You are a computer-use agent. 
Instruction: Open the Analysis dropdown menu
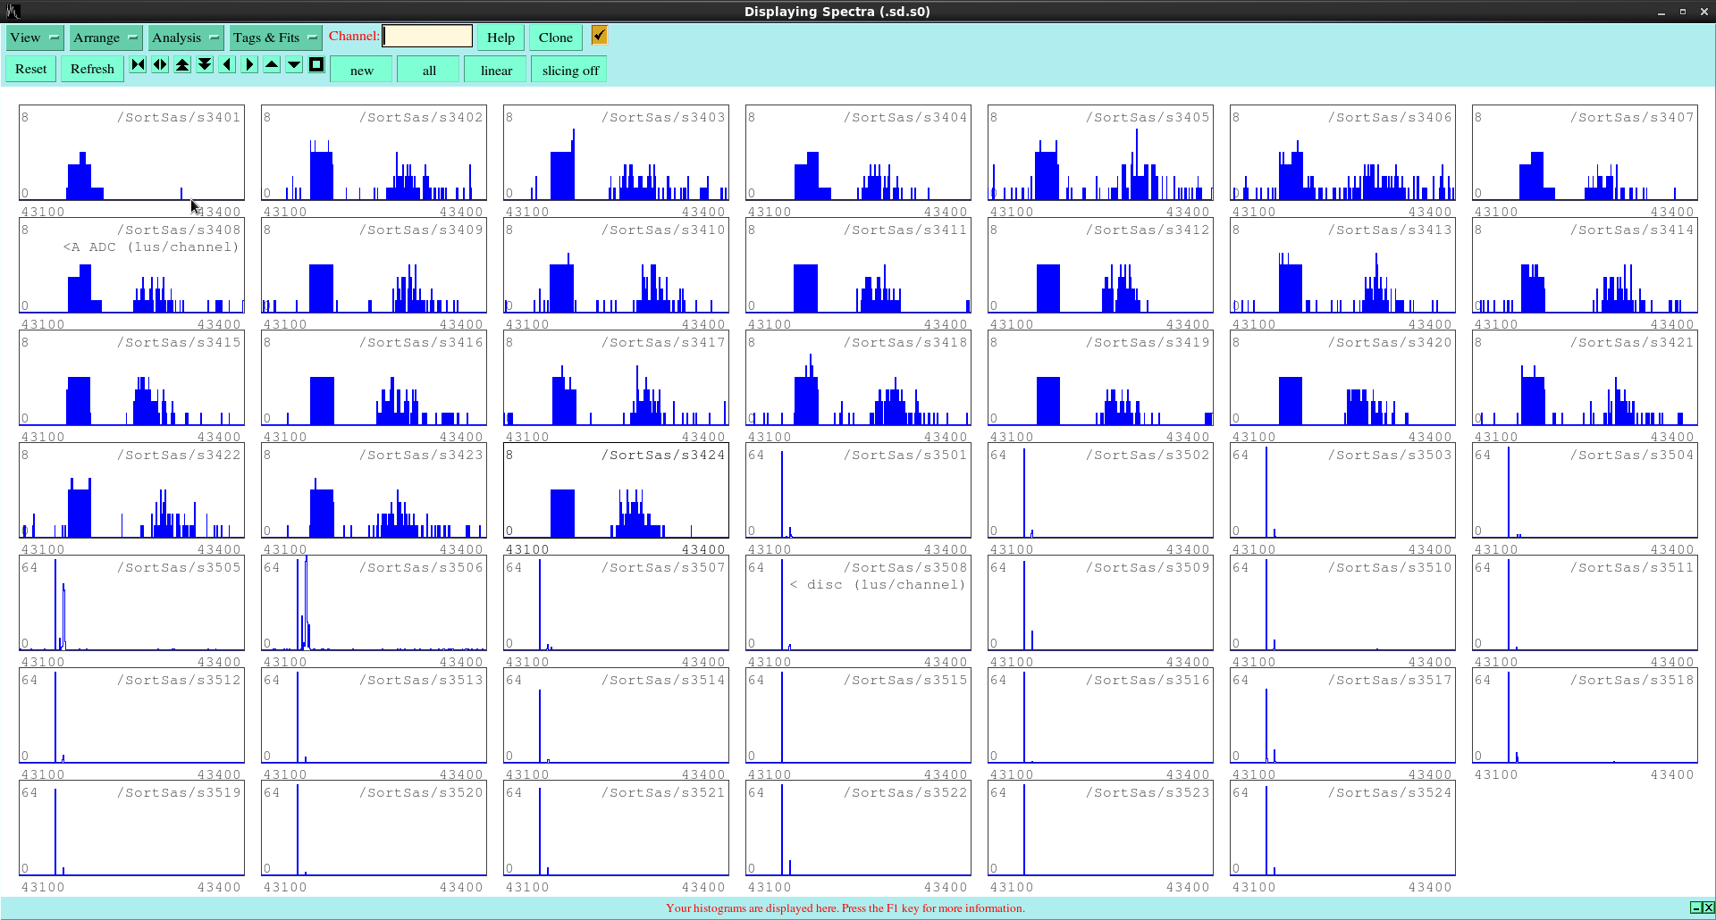[x=186, y=38]
